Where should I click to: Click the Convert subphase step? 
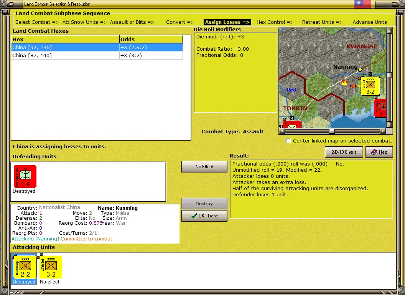point(180,22)
